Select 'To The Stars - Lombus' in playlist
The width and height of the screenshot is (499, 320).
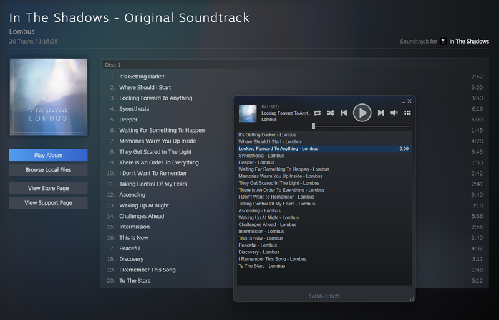click(261, 266)
